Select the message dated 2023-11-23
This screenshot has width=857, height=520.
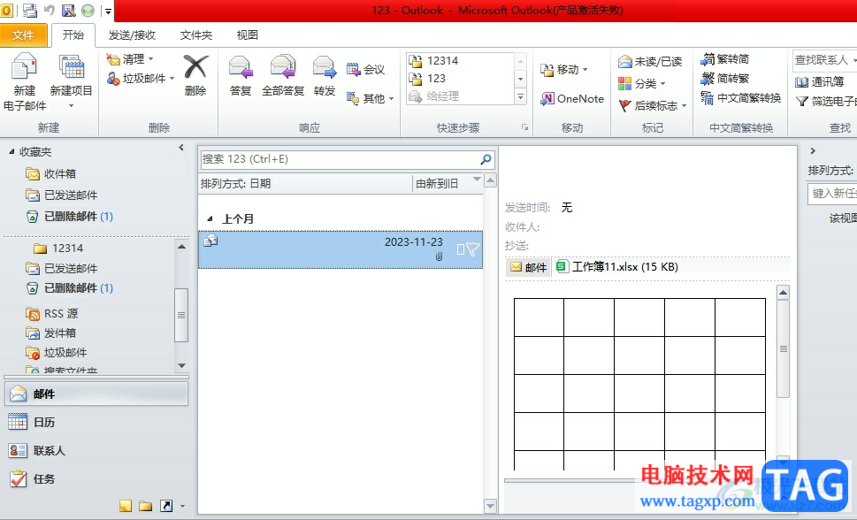pyautogui.click(x=340, y=249)
